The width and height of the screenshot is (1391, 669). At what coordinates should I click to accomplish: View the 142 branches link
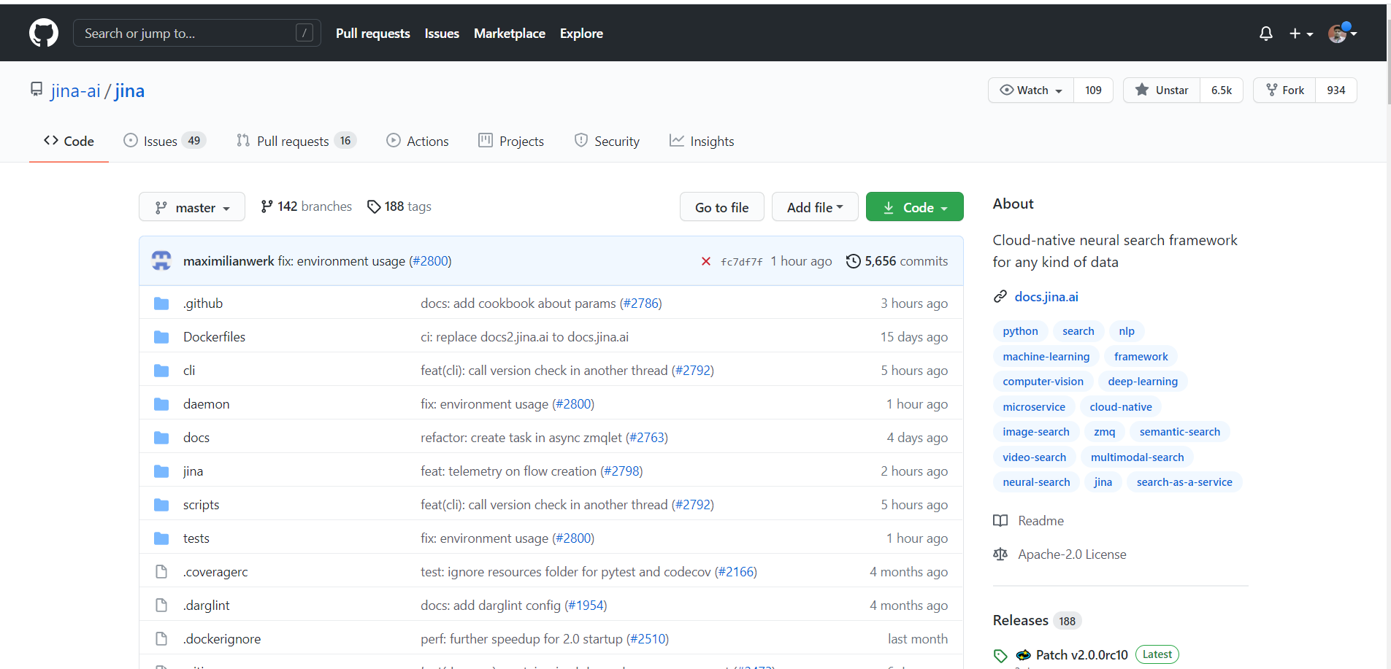(x=306, y=206)
